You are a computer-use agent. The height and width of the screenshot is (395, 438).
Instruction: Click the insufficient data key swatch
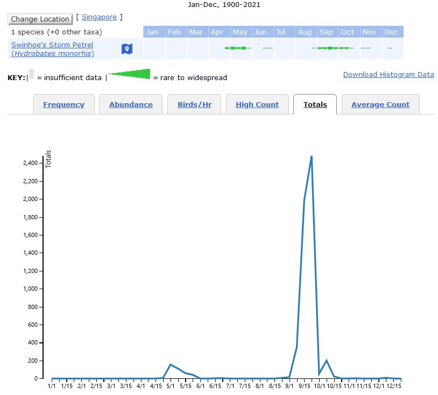pyautogui.click(x=31, y=75)
